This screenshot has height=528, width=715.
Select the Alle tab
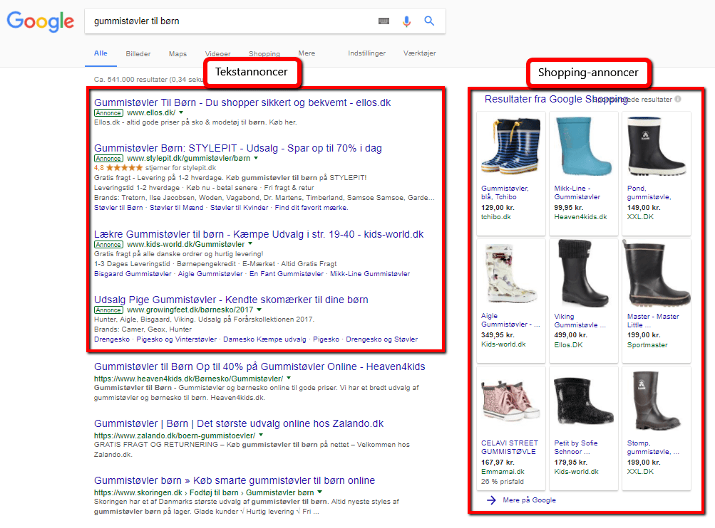click(101, 53)
